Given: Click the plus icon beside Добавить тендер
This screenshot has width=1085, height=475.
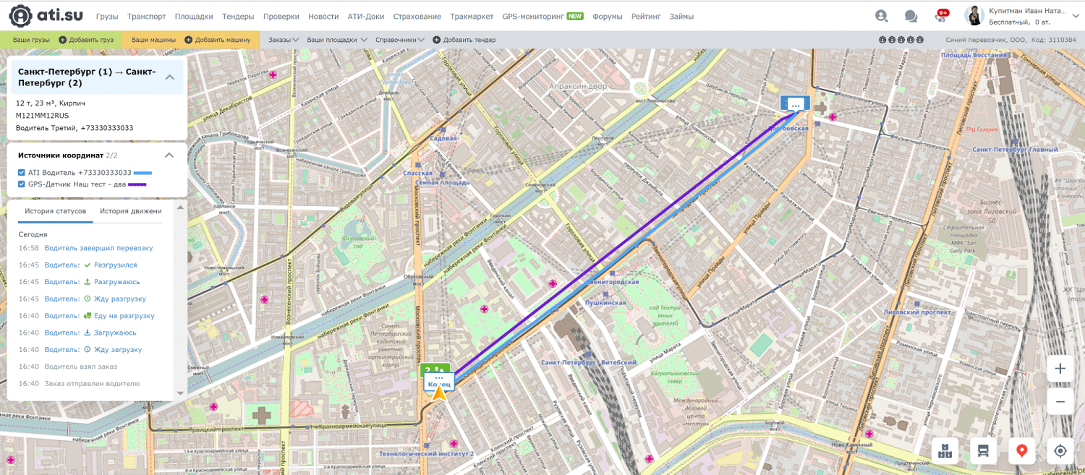Looking at the screenshot, I should coord(436,40).
